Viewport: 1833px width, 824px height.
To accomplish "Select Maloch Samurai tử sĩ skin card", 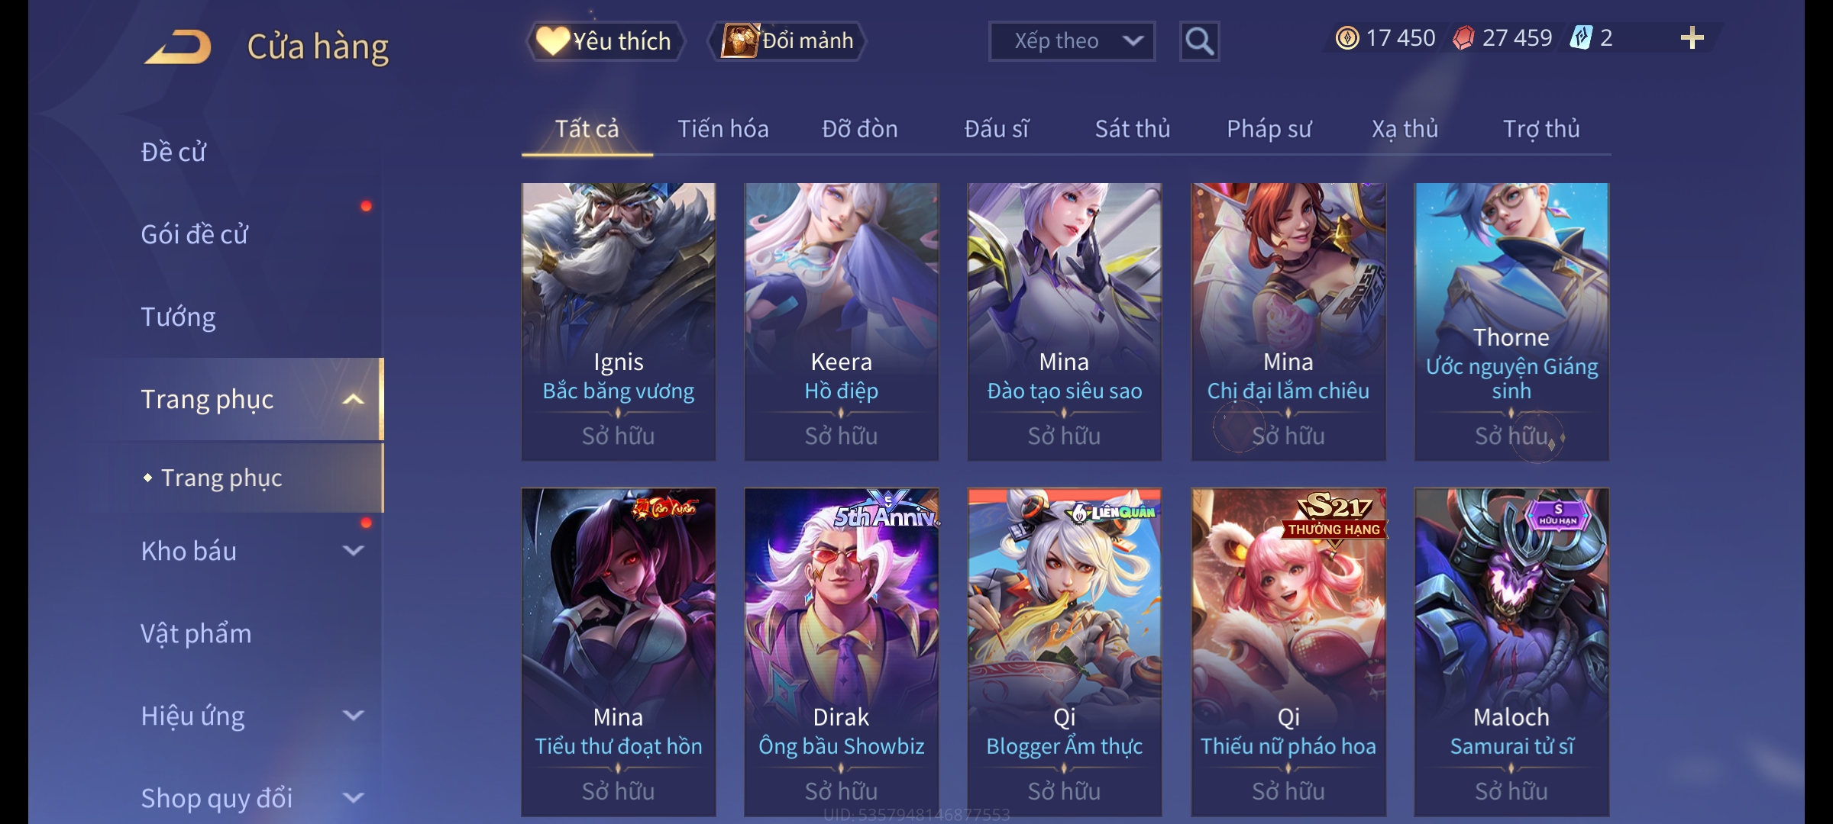I will [x=1511, y=652].
